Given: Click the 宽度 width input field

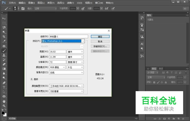Looking at the screenshot, I should pyautogui.click(x=58, y=51).
